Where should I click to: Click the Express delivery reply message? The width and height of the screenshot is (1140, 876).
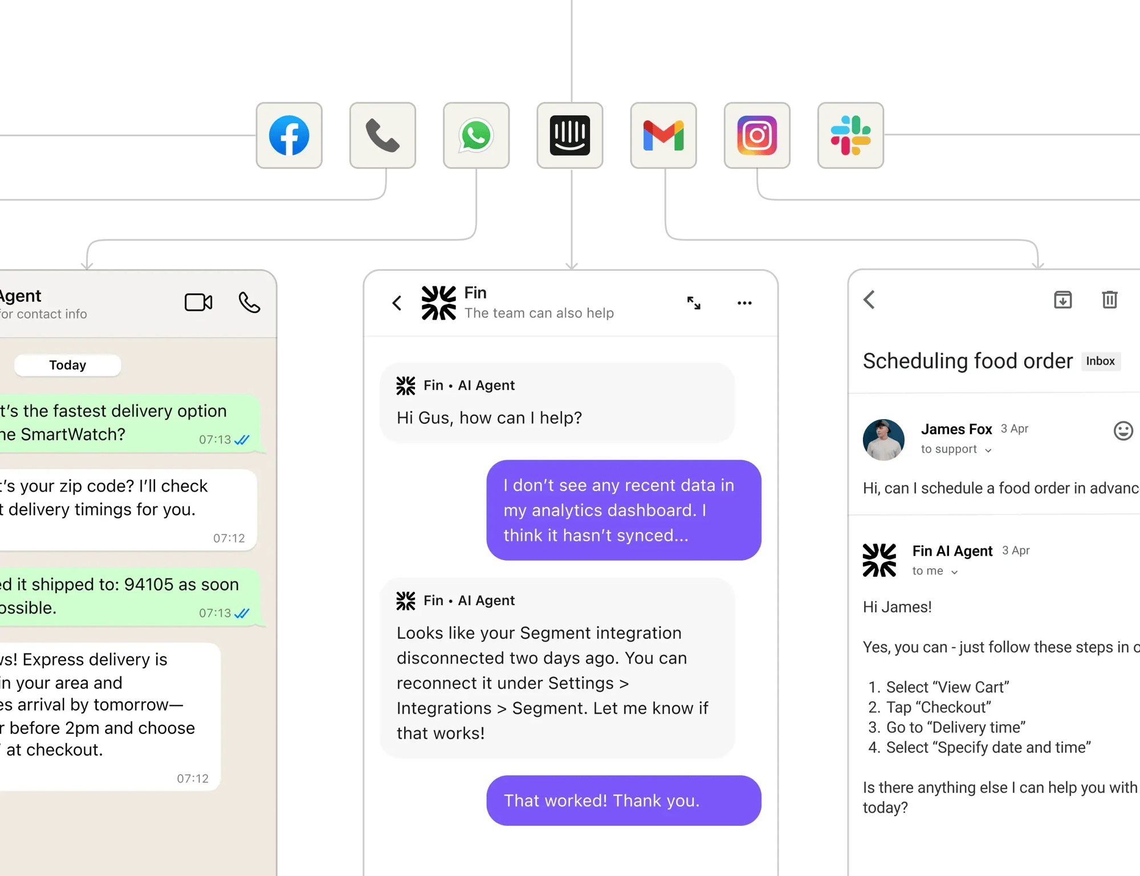tap(110, 716)
